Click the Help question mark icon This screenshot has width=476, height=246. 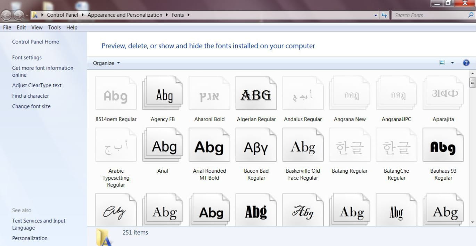[x=466, y=63]
